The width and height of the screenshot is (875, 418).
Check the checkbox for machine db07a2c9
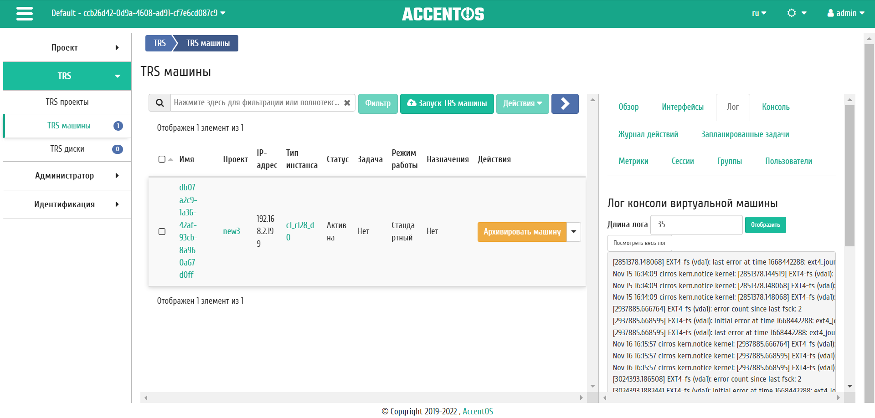tap(162, 232)
